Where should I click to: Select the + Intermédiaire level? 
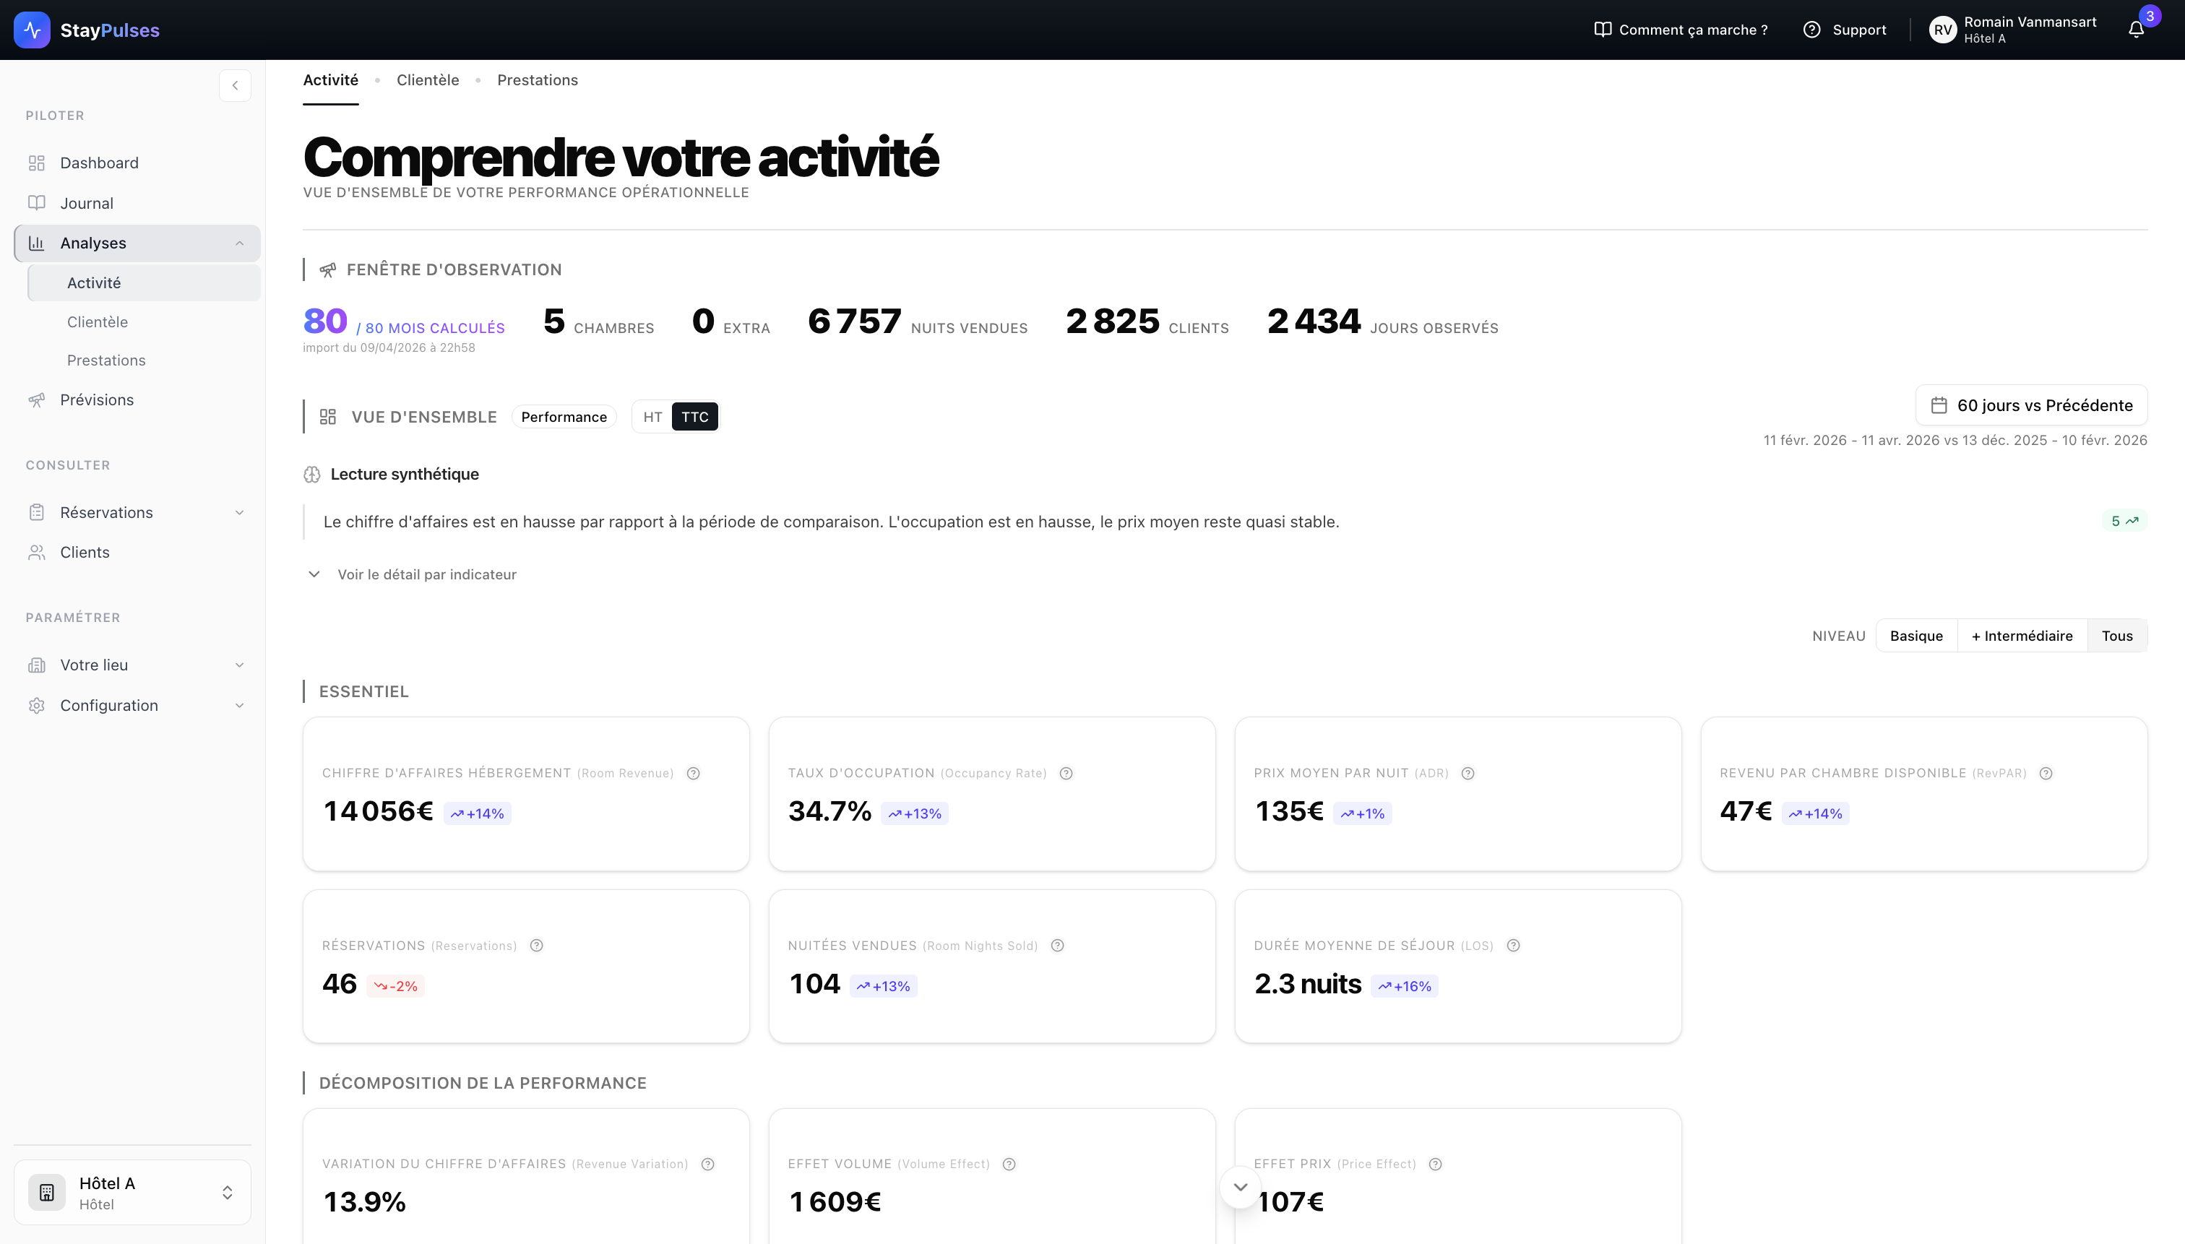tap(2021, 635)
